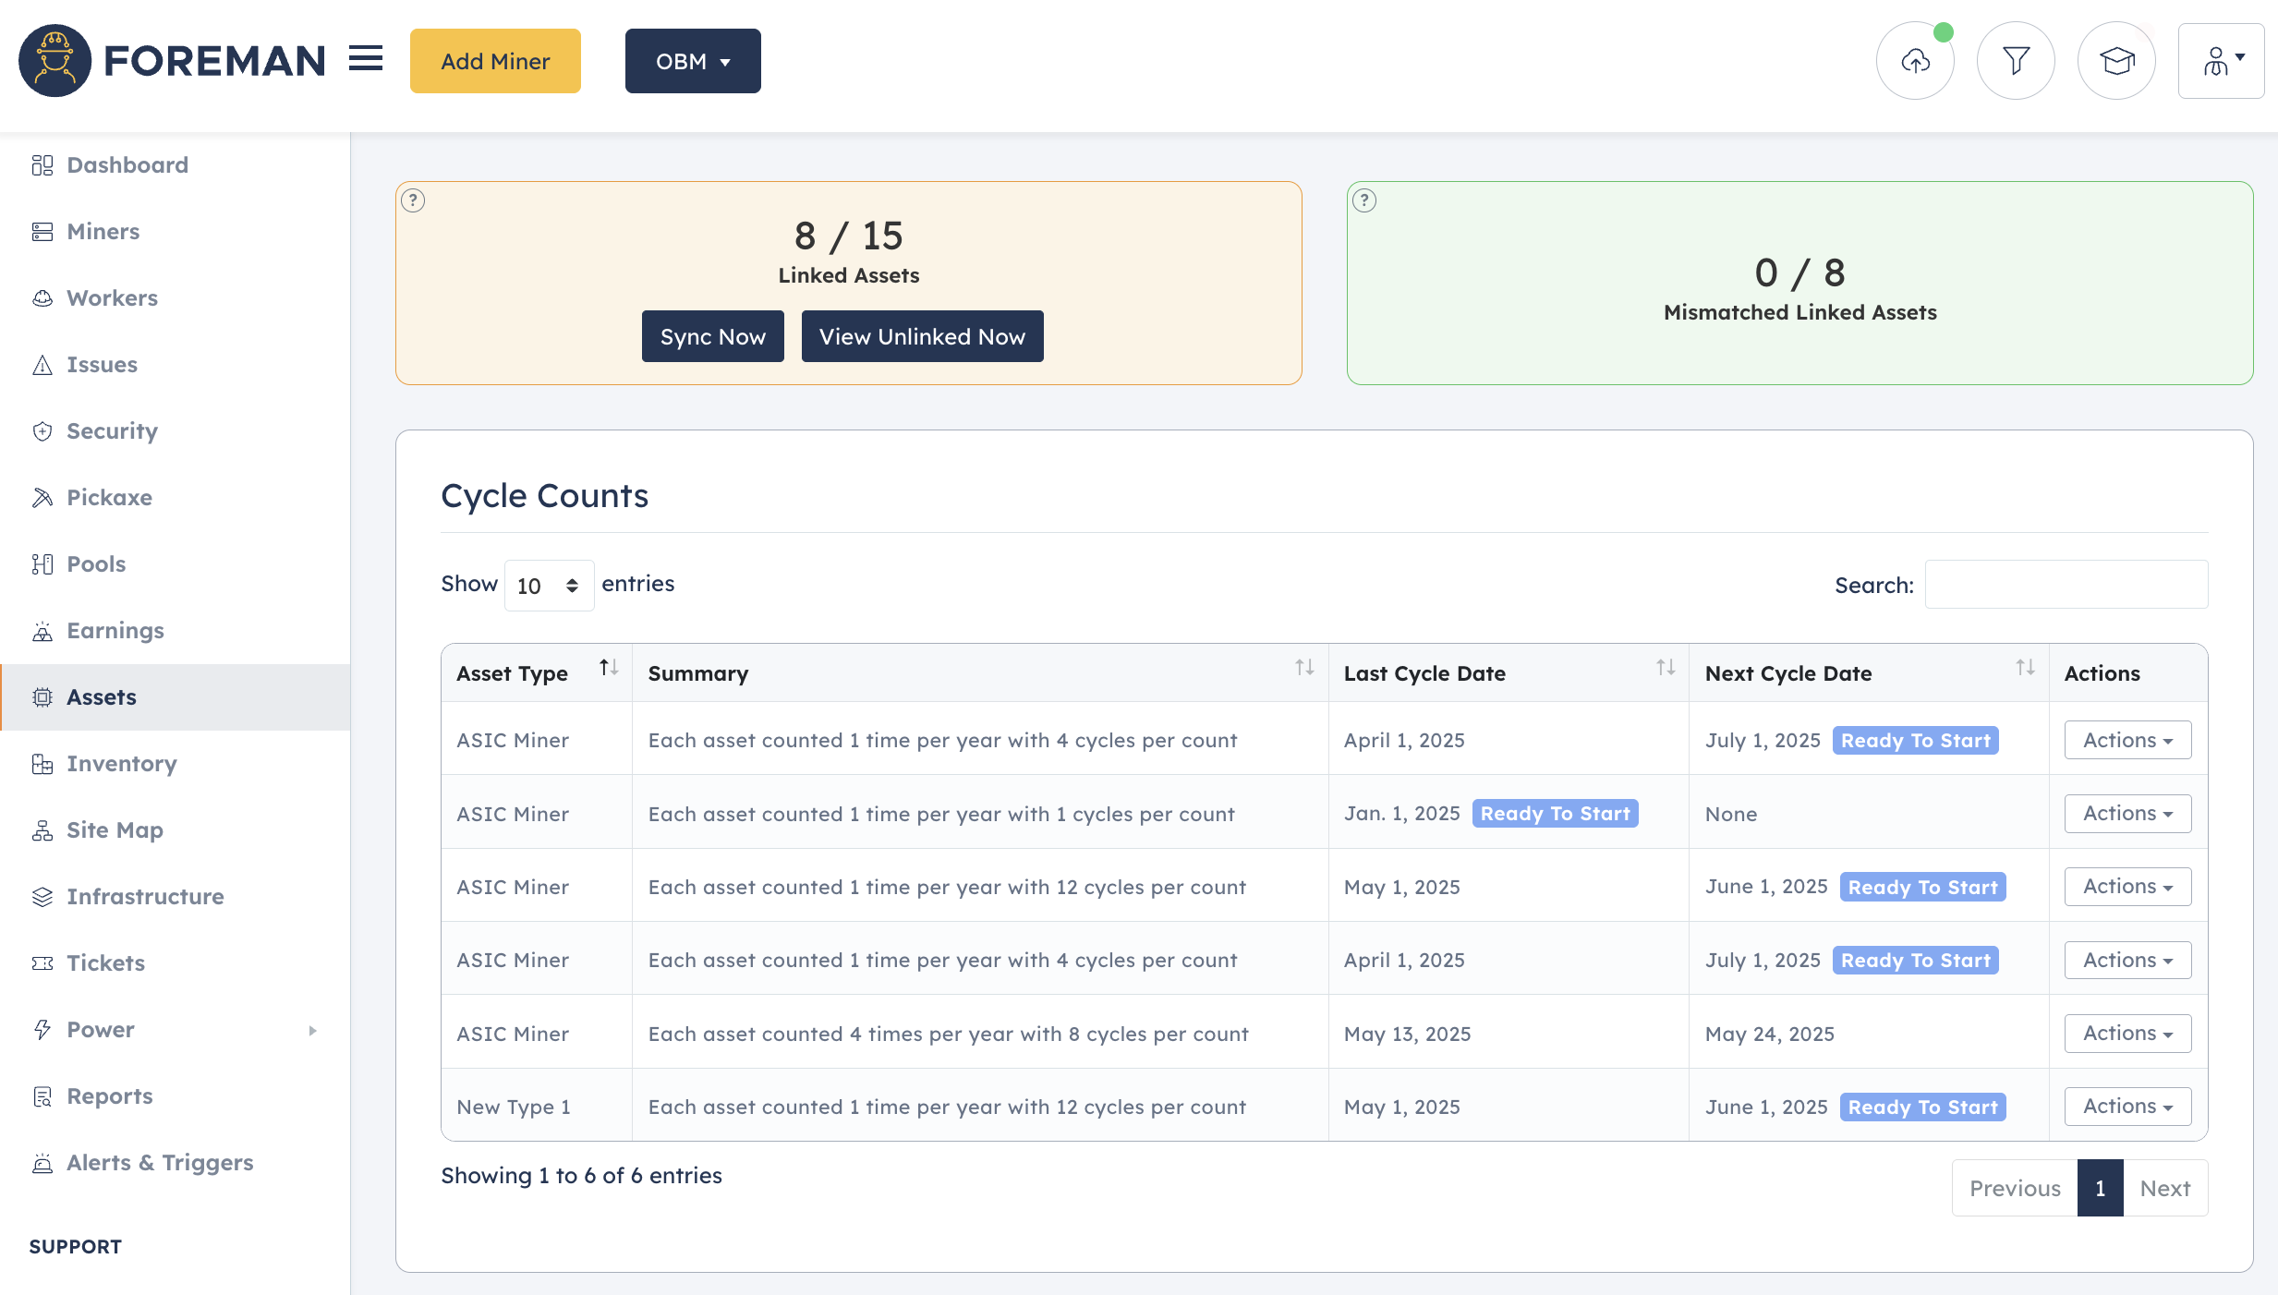Screen dimensions: 2278x1295
Task: Click the Inventory icon in sidebar
Action: pyautogui.click(x=42, y=764)
